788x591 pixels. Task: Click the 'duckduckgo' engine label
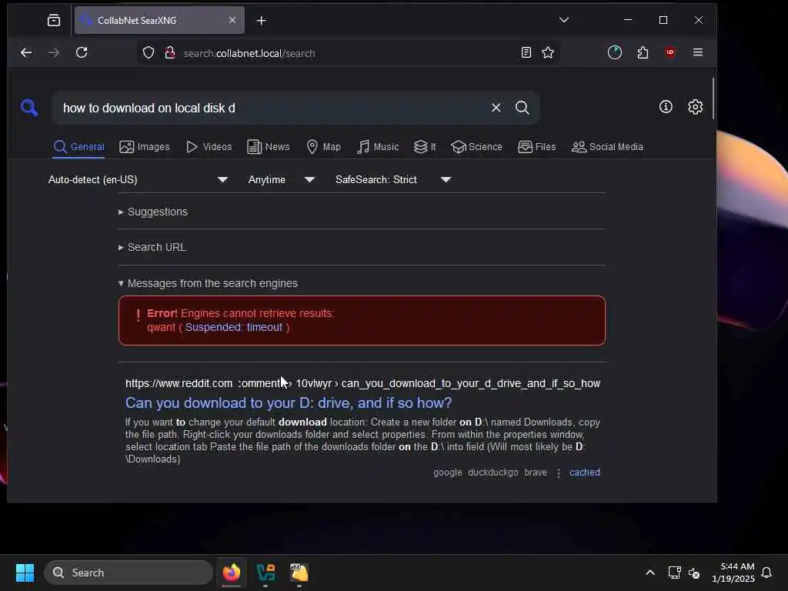(493, 472)
